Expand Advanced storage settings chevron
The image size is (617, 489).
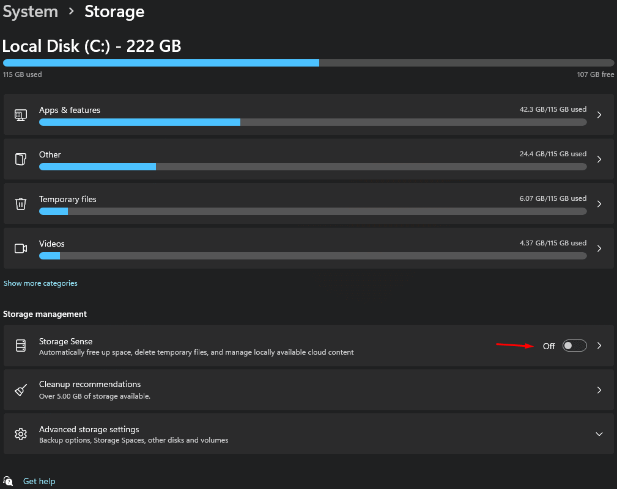coord(599,434)
